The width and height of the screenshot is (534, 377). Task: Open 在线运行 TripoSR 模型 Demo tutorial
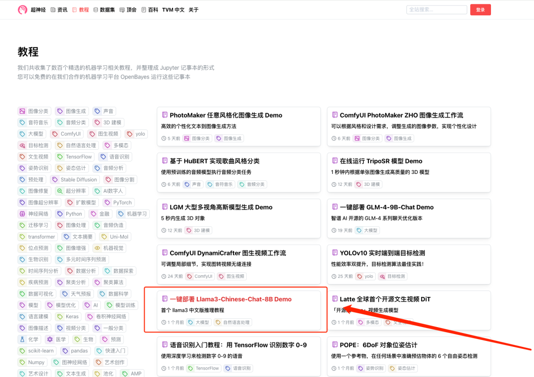[381, 161]
